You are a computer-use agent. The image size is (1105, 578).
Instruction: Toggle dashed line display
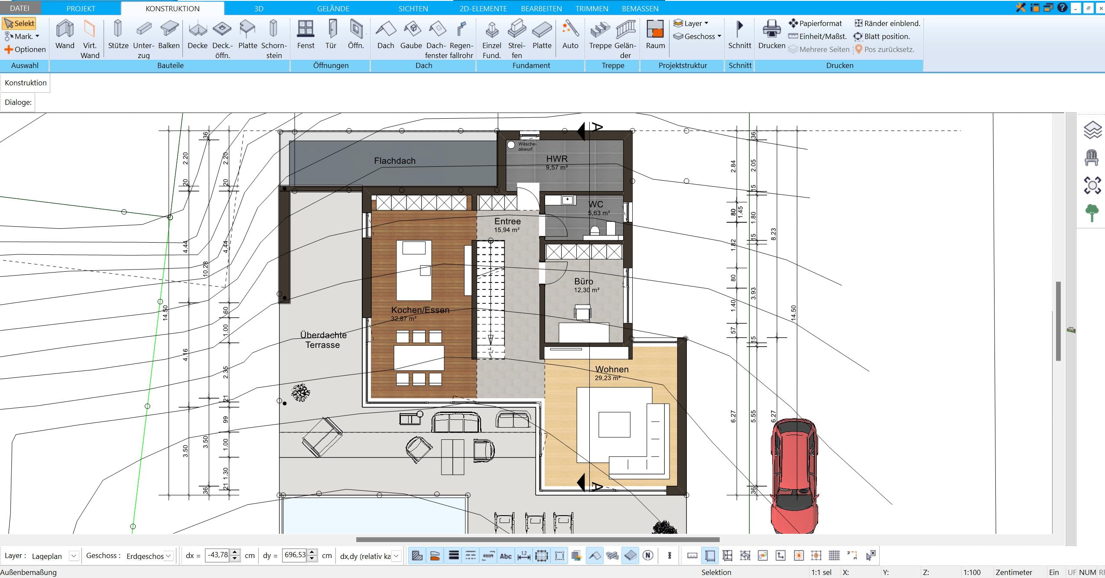click(471, 555)
